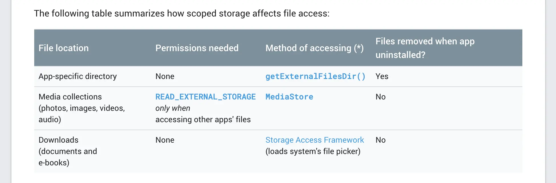Click the Files removed when app uninstalled header
The image size is (556, 183).
coord(425,48)
